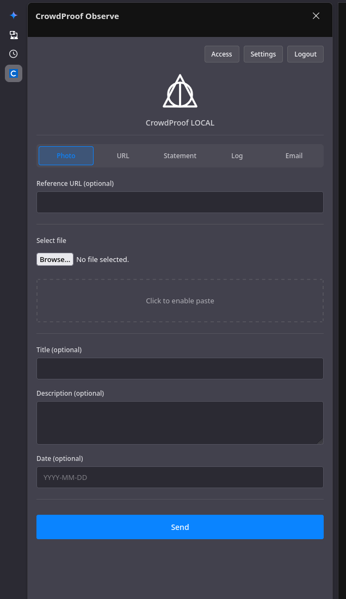
Task: Switch to the URL tab
Action: [123, 155]
